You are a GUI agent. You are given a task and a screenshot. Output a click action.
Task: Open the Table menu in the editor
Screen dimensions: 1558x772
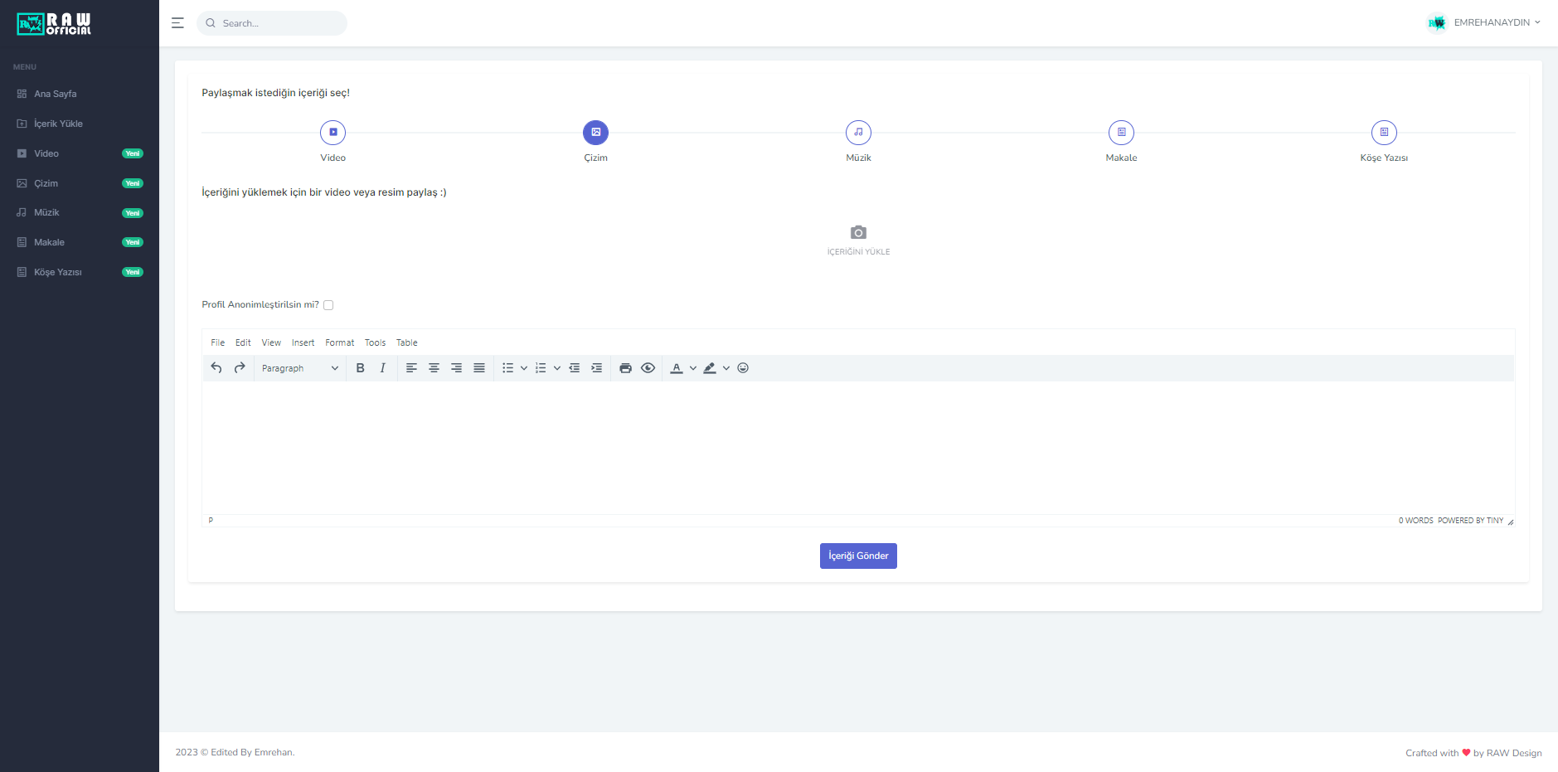[406, 342]
